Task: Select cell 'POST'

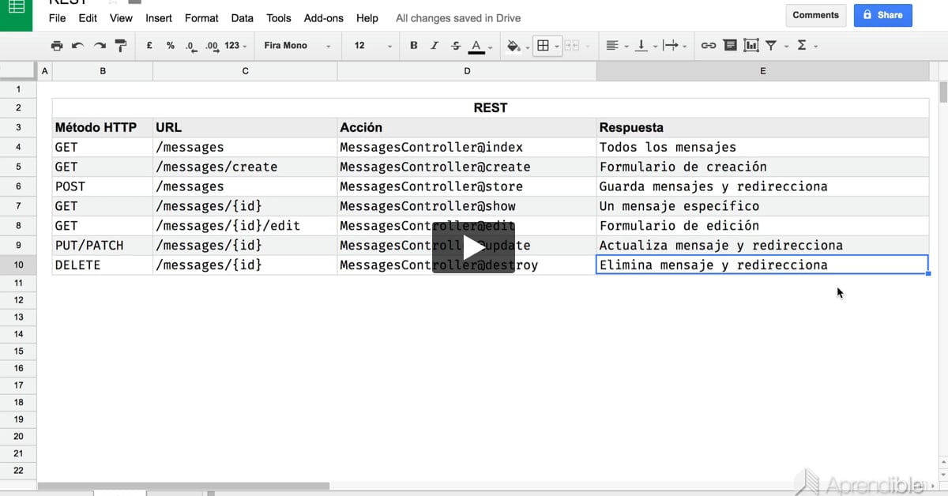Action: coord(103,186)
